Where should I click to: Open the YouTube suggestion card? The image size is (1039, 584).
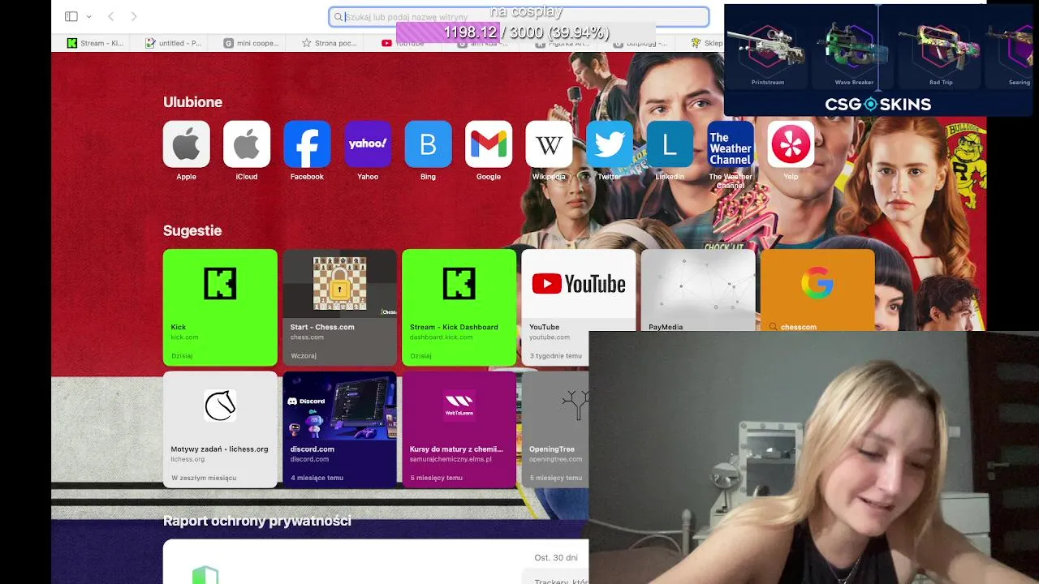(x=578, y=307)
